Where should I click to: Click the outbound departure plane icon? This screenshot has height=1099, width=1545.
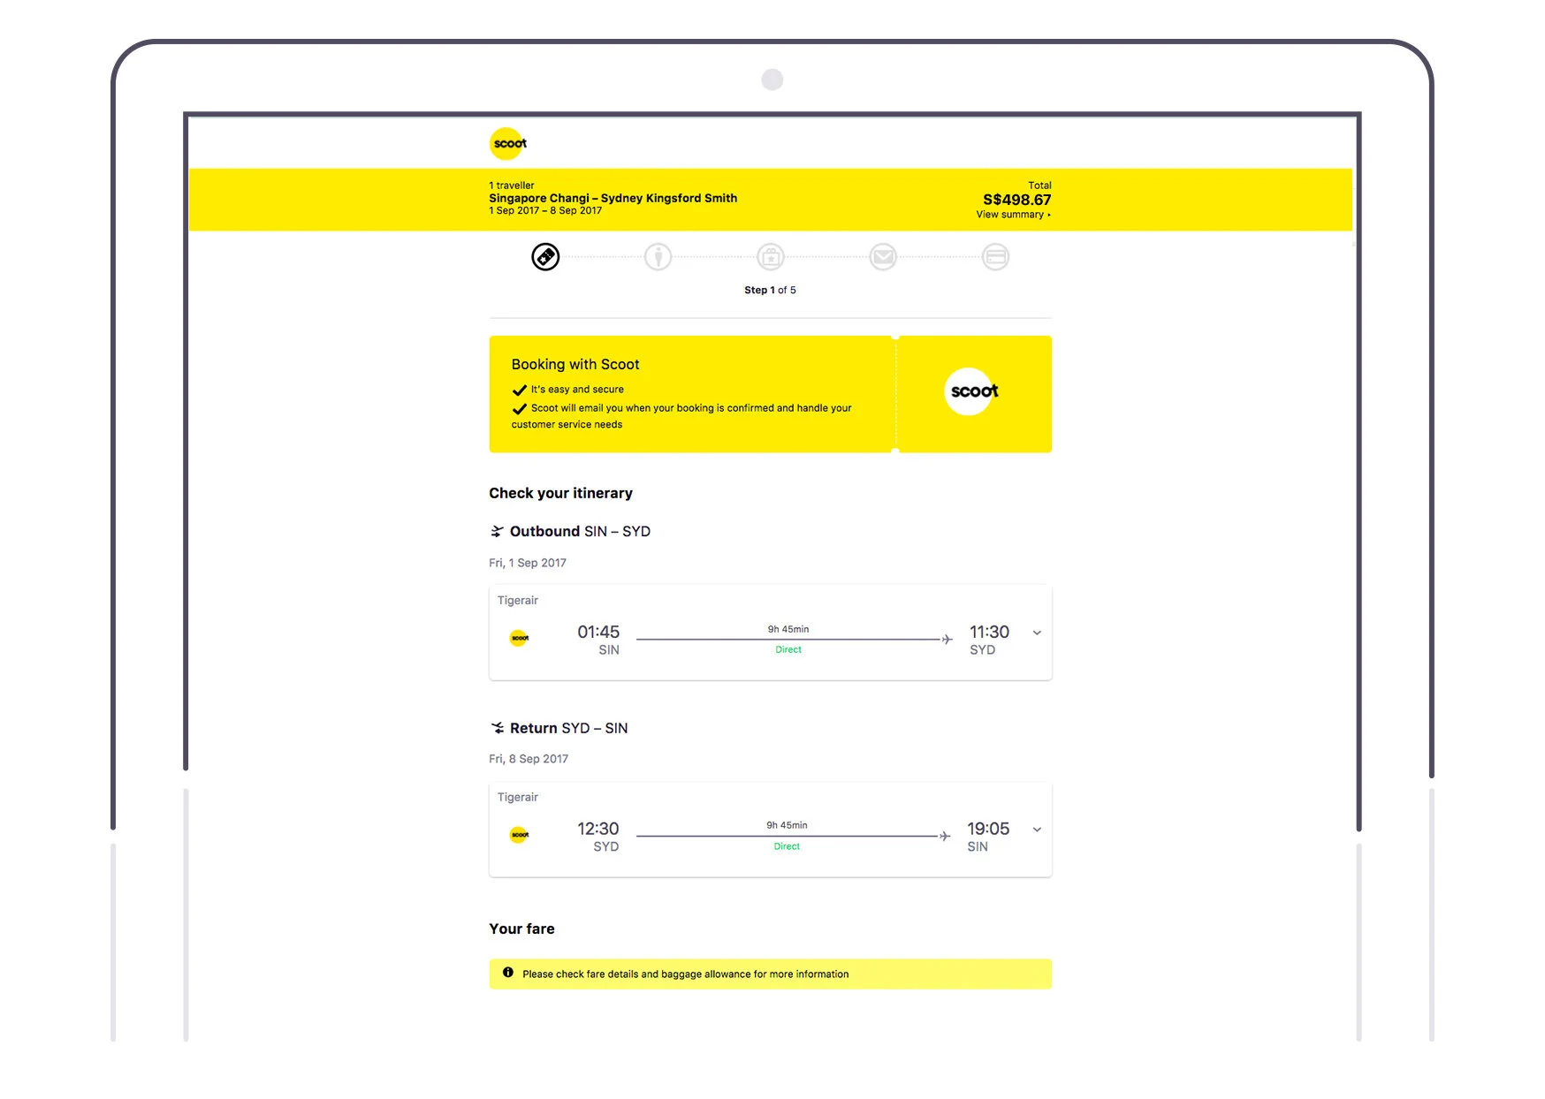497,531
